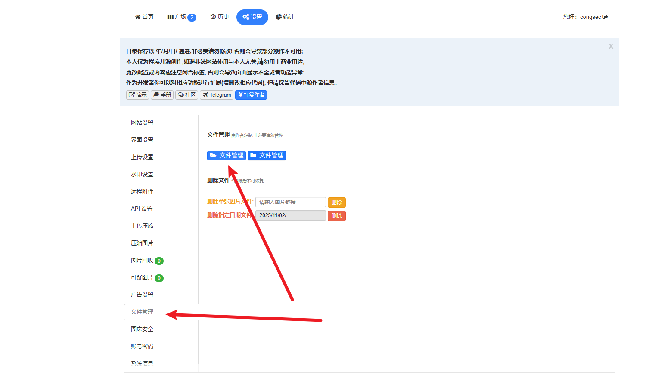
Task: Click the 打赏作者 donate button
Action: (251, 95)
